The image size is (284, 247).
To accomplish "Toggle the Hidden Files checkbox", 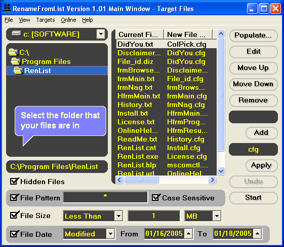I will [x=14, y=181].
